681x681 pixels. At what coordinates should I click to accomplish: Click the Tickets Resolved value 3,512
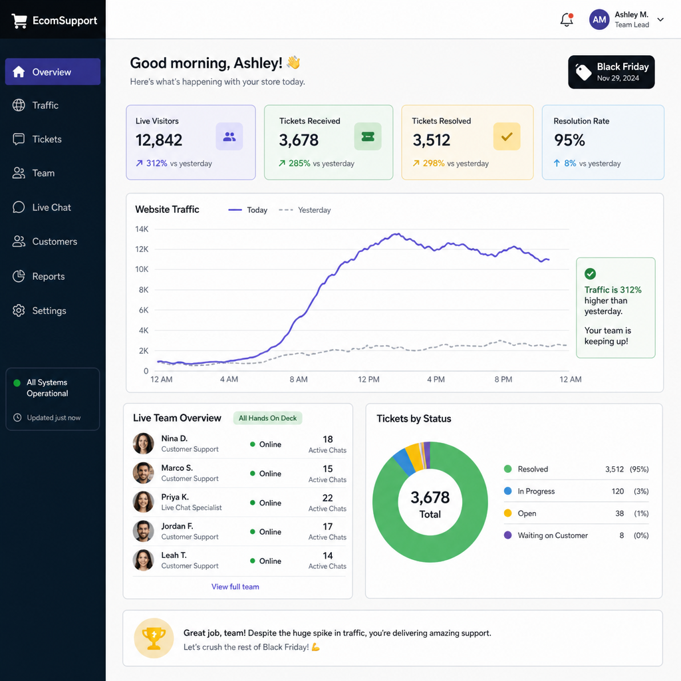[x=431, y=140]
